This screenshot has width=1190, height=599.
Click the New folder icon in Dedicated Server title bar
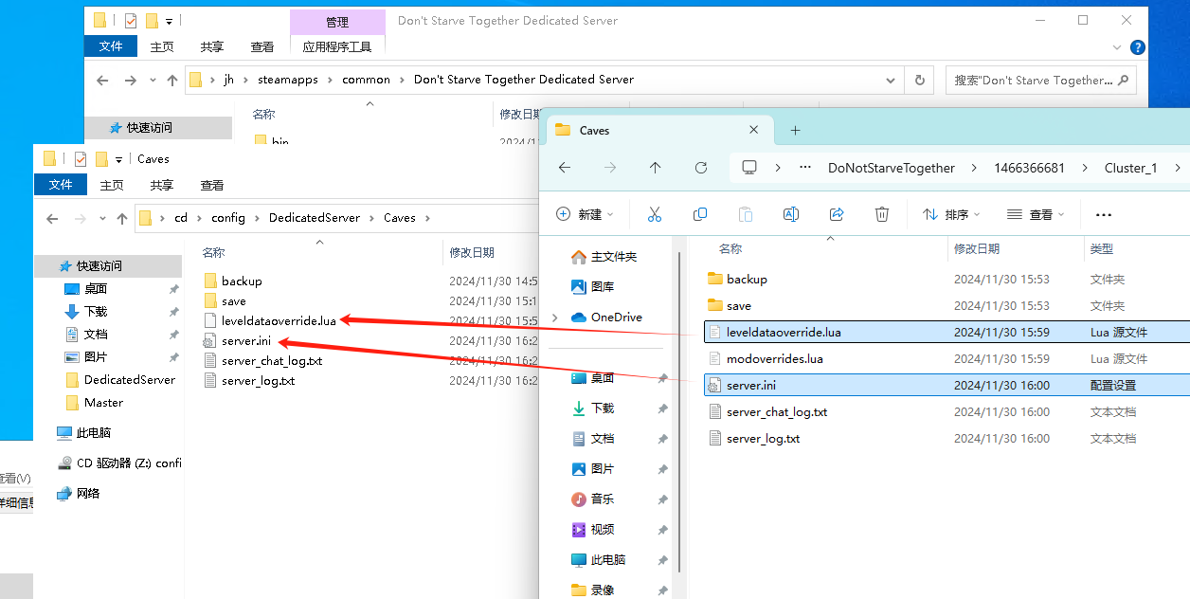pyautogui.click(x=152, y=20)
